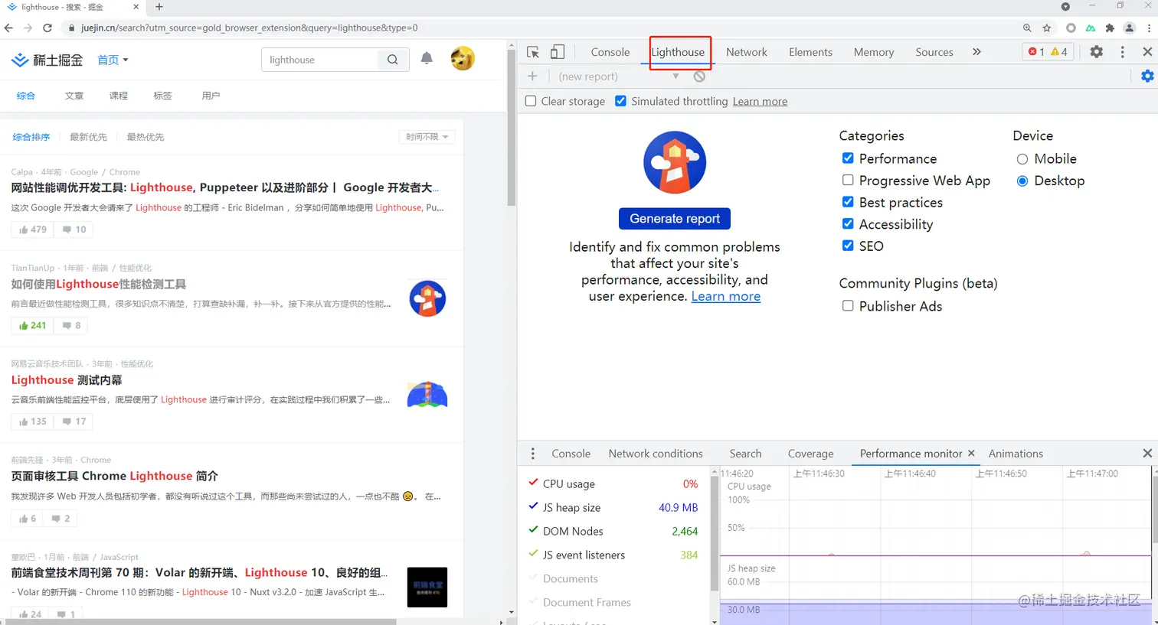Screen dimensions: 1158x625
Task: Switch to 标签 search category
Action: [162, 96]
